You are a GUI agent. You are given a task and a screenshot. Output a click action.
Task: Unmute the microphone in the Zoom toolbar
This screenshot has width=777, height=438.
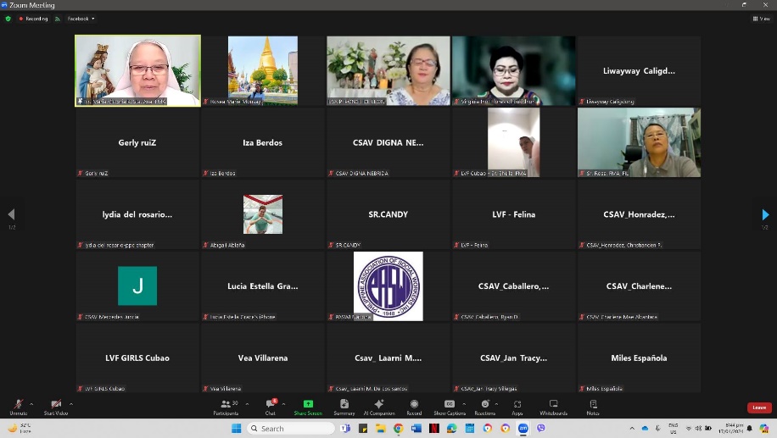18,407
